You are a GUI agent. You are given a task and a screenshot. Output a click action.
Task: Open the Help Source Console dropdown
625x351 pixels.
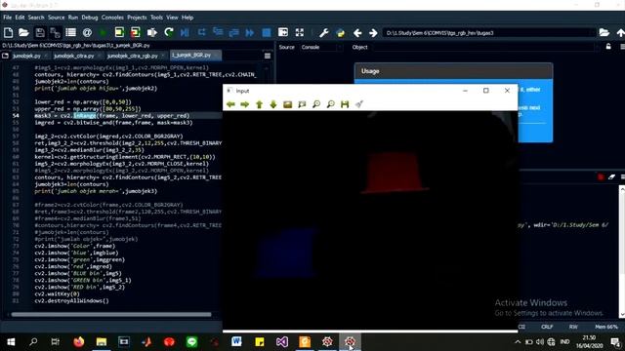click(320, 47)
